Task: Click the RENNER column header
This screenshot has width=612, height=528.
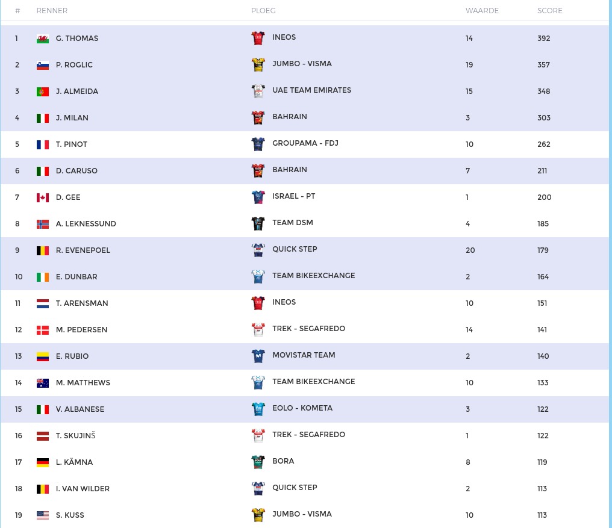Action: [x=52, y=11]
